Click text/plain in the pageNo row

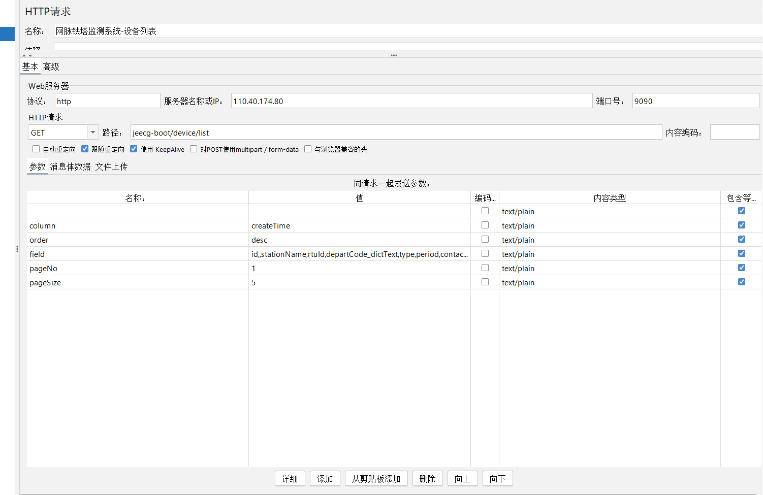610,268
